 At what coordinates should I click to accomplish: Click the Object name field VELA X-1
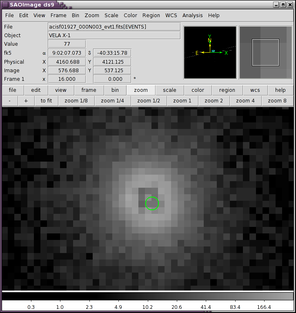click(x=114, y=36)
